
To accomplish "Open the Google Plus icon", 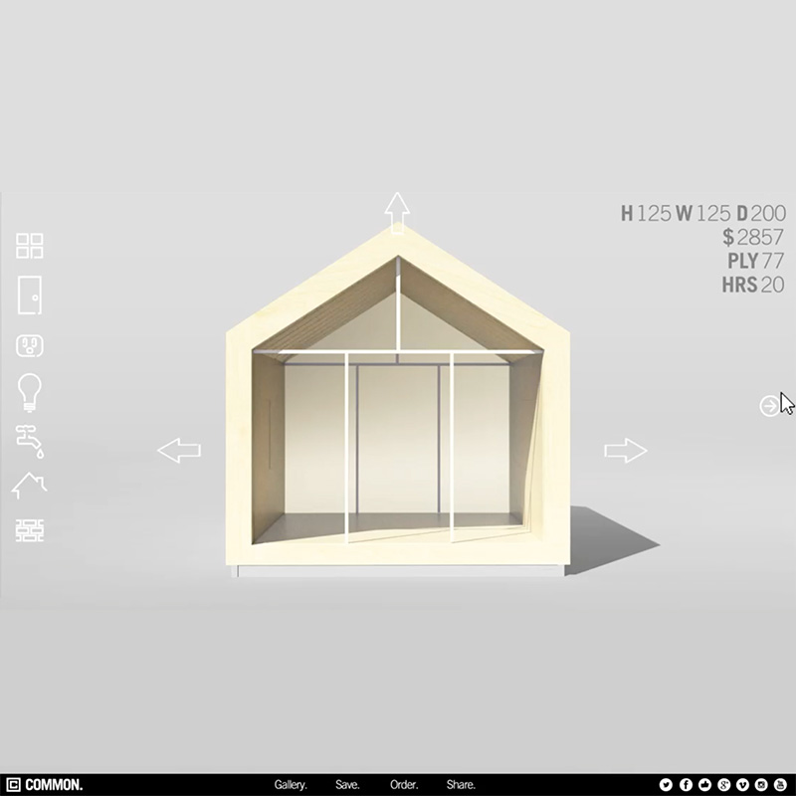I will click(x=724, y=785).
